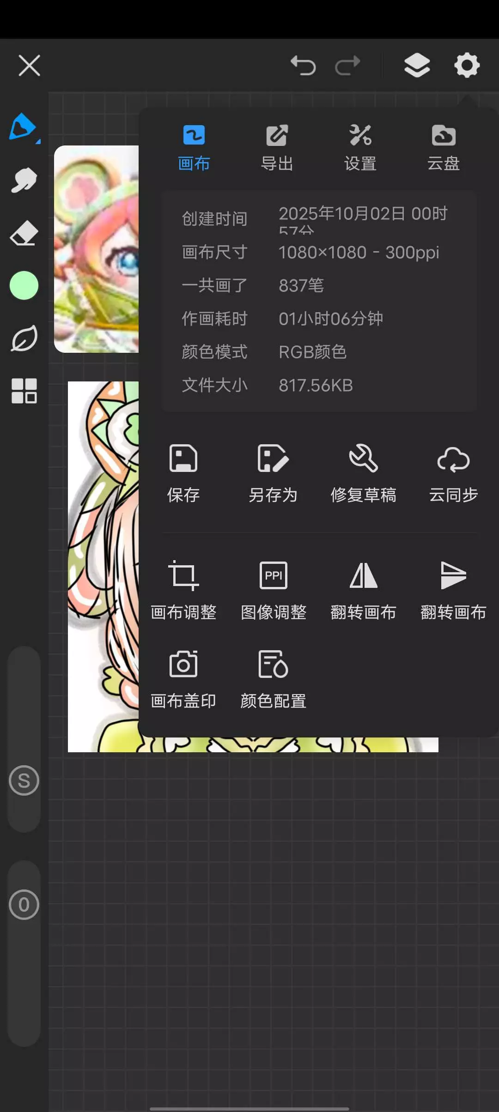Tap the S brush size slider handle
Image resolution: width=499 pixels, height=1112 pixels.
[x=24, y=780]
